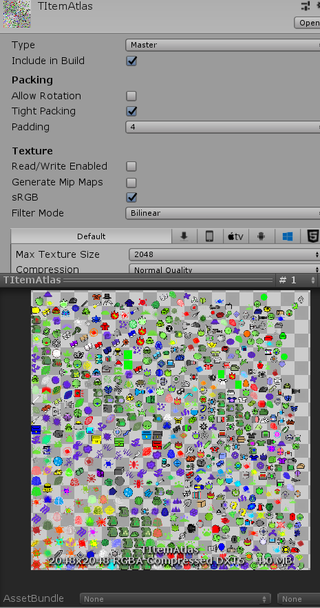
Task: Enable the Read/Write Enabled checkbox
Action: coord(131,166)
